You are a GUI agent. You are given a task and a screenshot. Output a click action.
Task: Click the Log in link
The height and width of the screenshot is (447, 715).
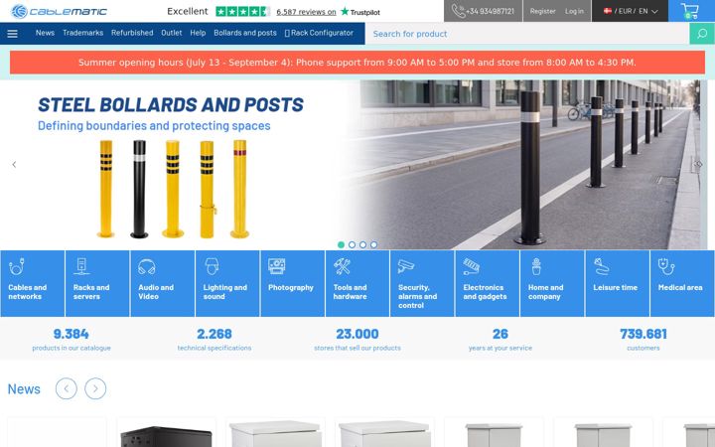(x=574, y=11)
